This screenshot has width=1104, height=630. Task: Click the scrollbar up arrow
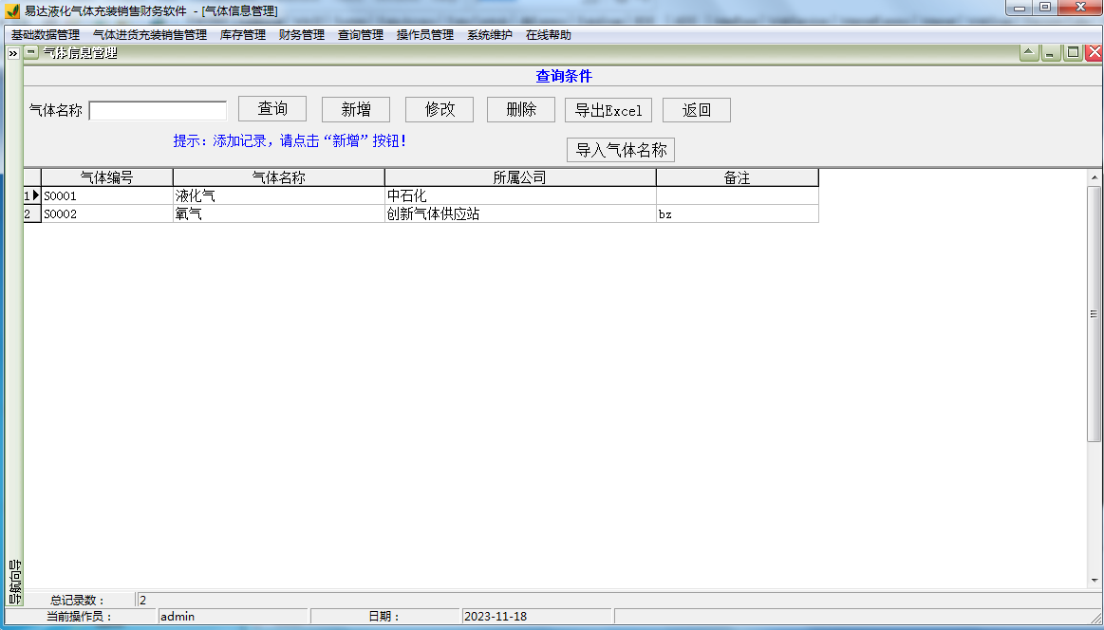1095,177
